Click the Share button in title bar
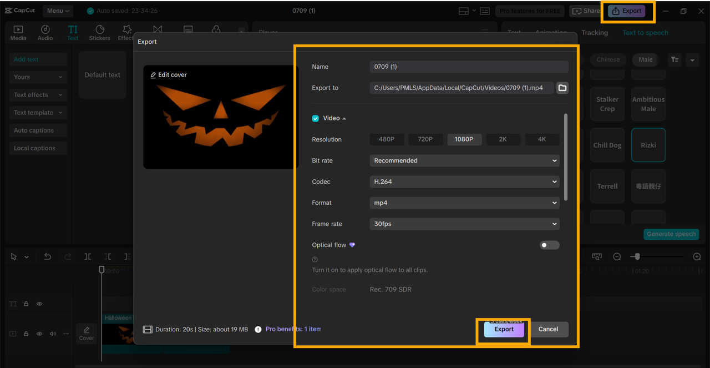Screen dimensions: 710x368 click(586, 11)
